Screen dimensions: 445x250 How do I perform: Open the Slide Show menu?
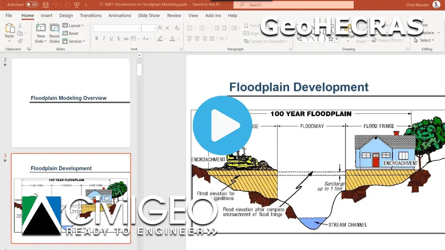coord(149,15)
